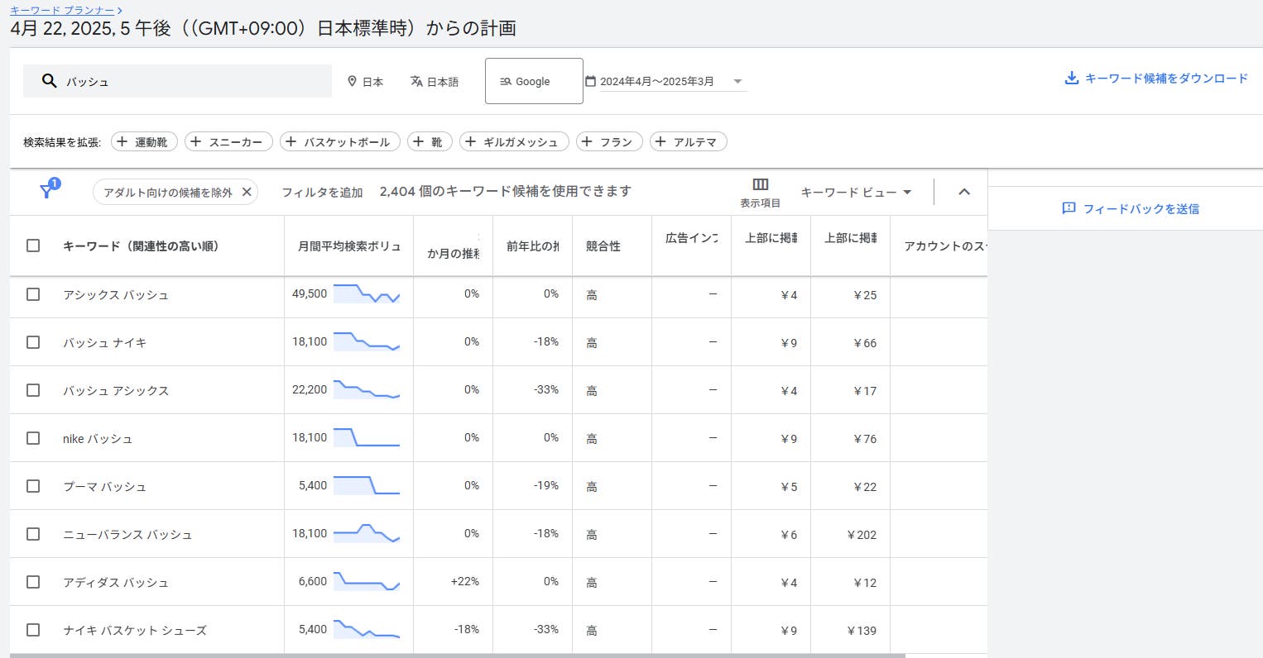Click フィードバックを送信 link

[1141, 208]
